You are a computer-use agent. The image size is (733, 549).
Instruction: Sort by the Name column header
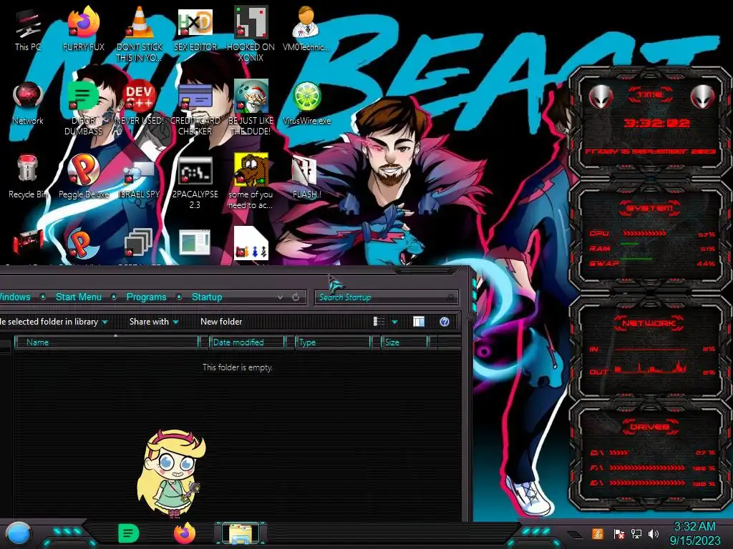click(107, 342)
